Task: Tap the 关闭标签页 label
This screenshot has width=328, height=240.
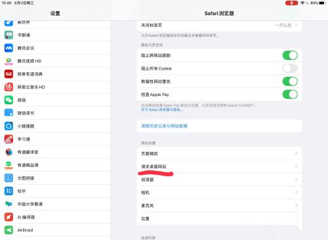Action: (x=152, y=25)
